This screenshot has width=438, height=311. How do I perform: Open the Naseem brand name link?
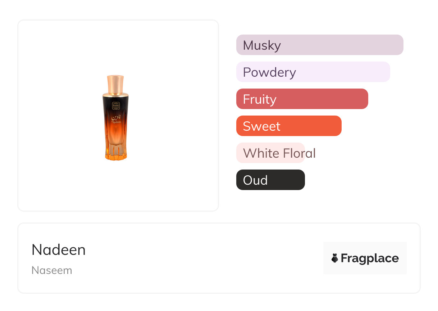pyautogui.click(x=52, y=270)
